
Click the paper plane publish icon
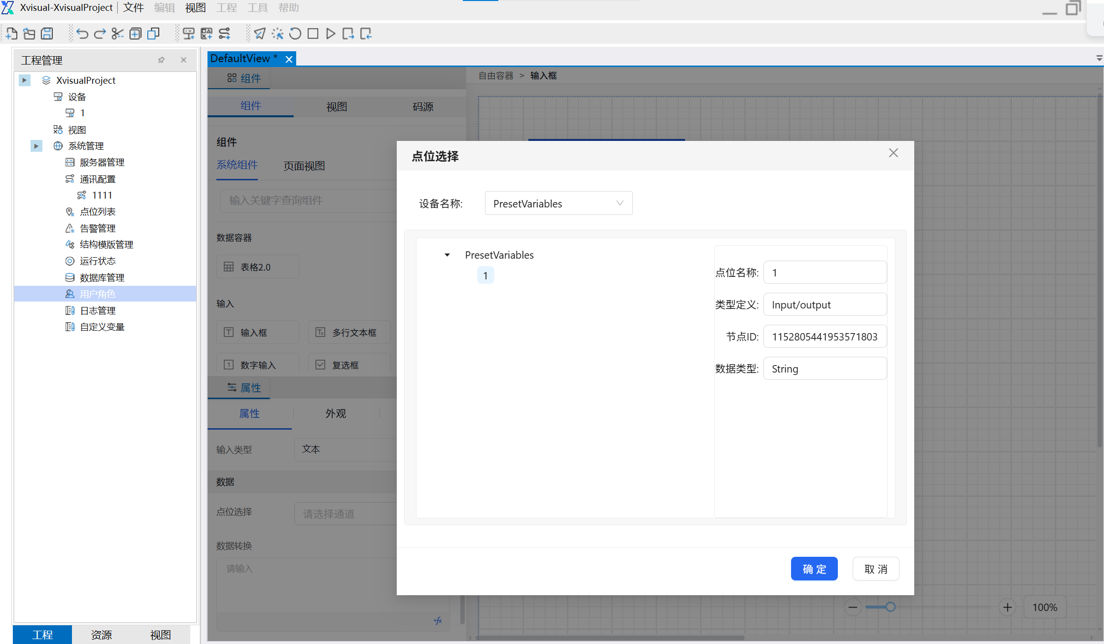point(260,34)
